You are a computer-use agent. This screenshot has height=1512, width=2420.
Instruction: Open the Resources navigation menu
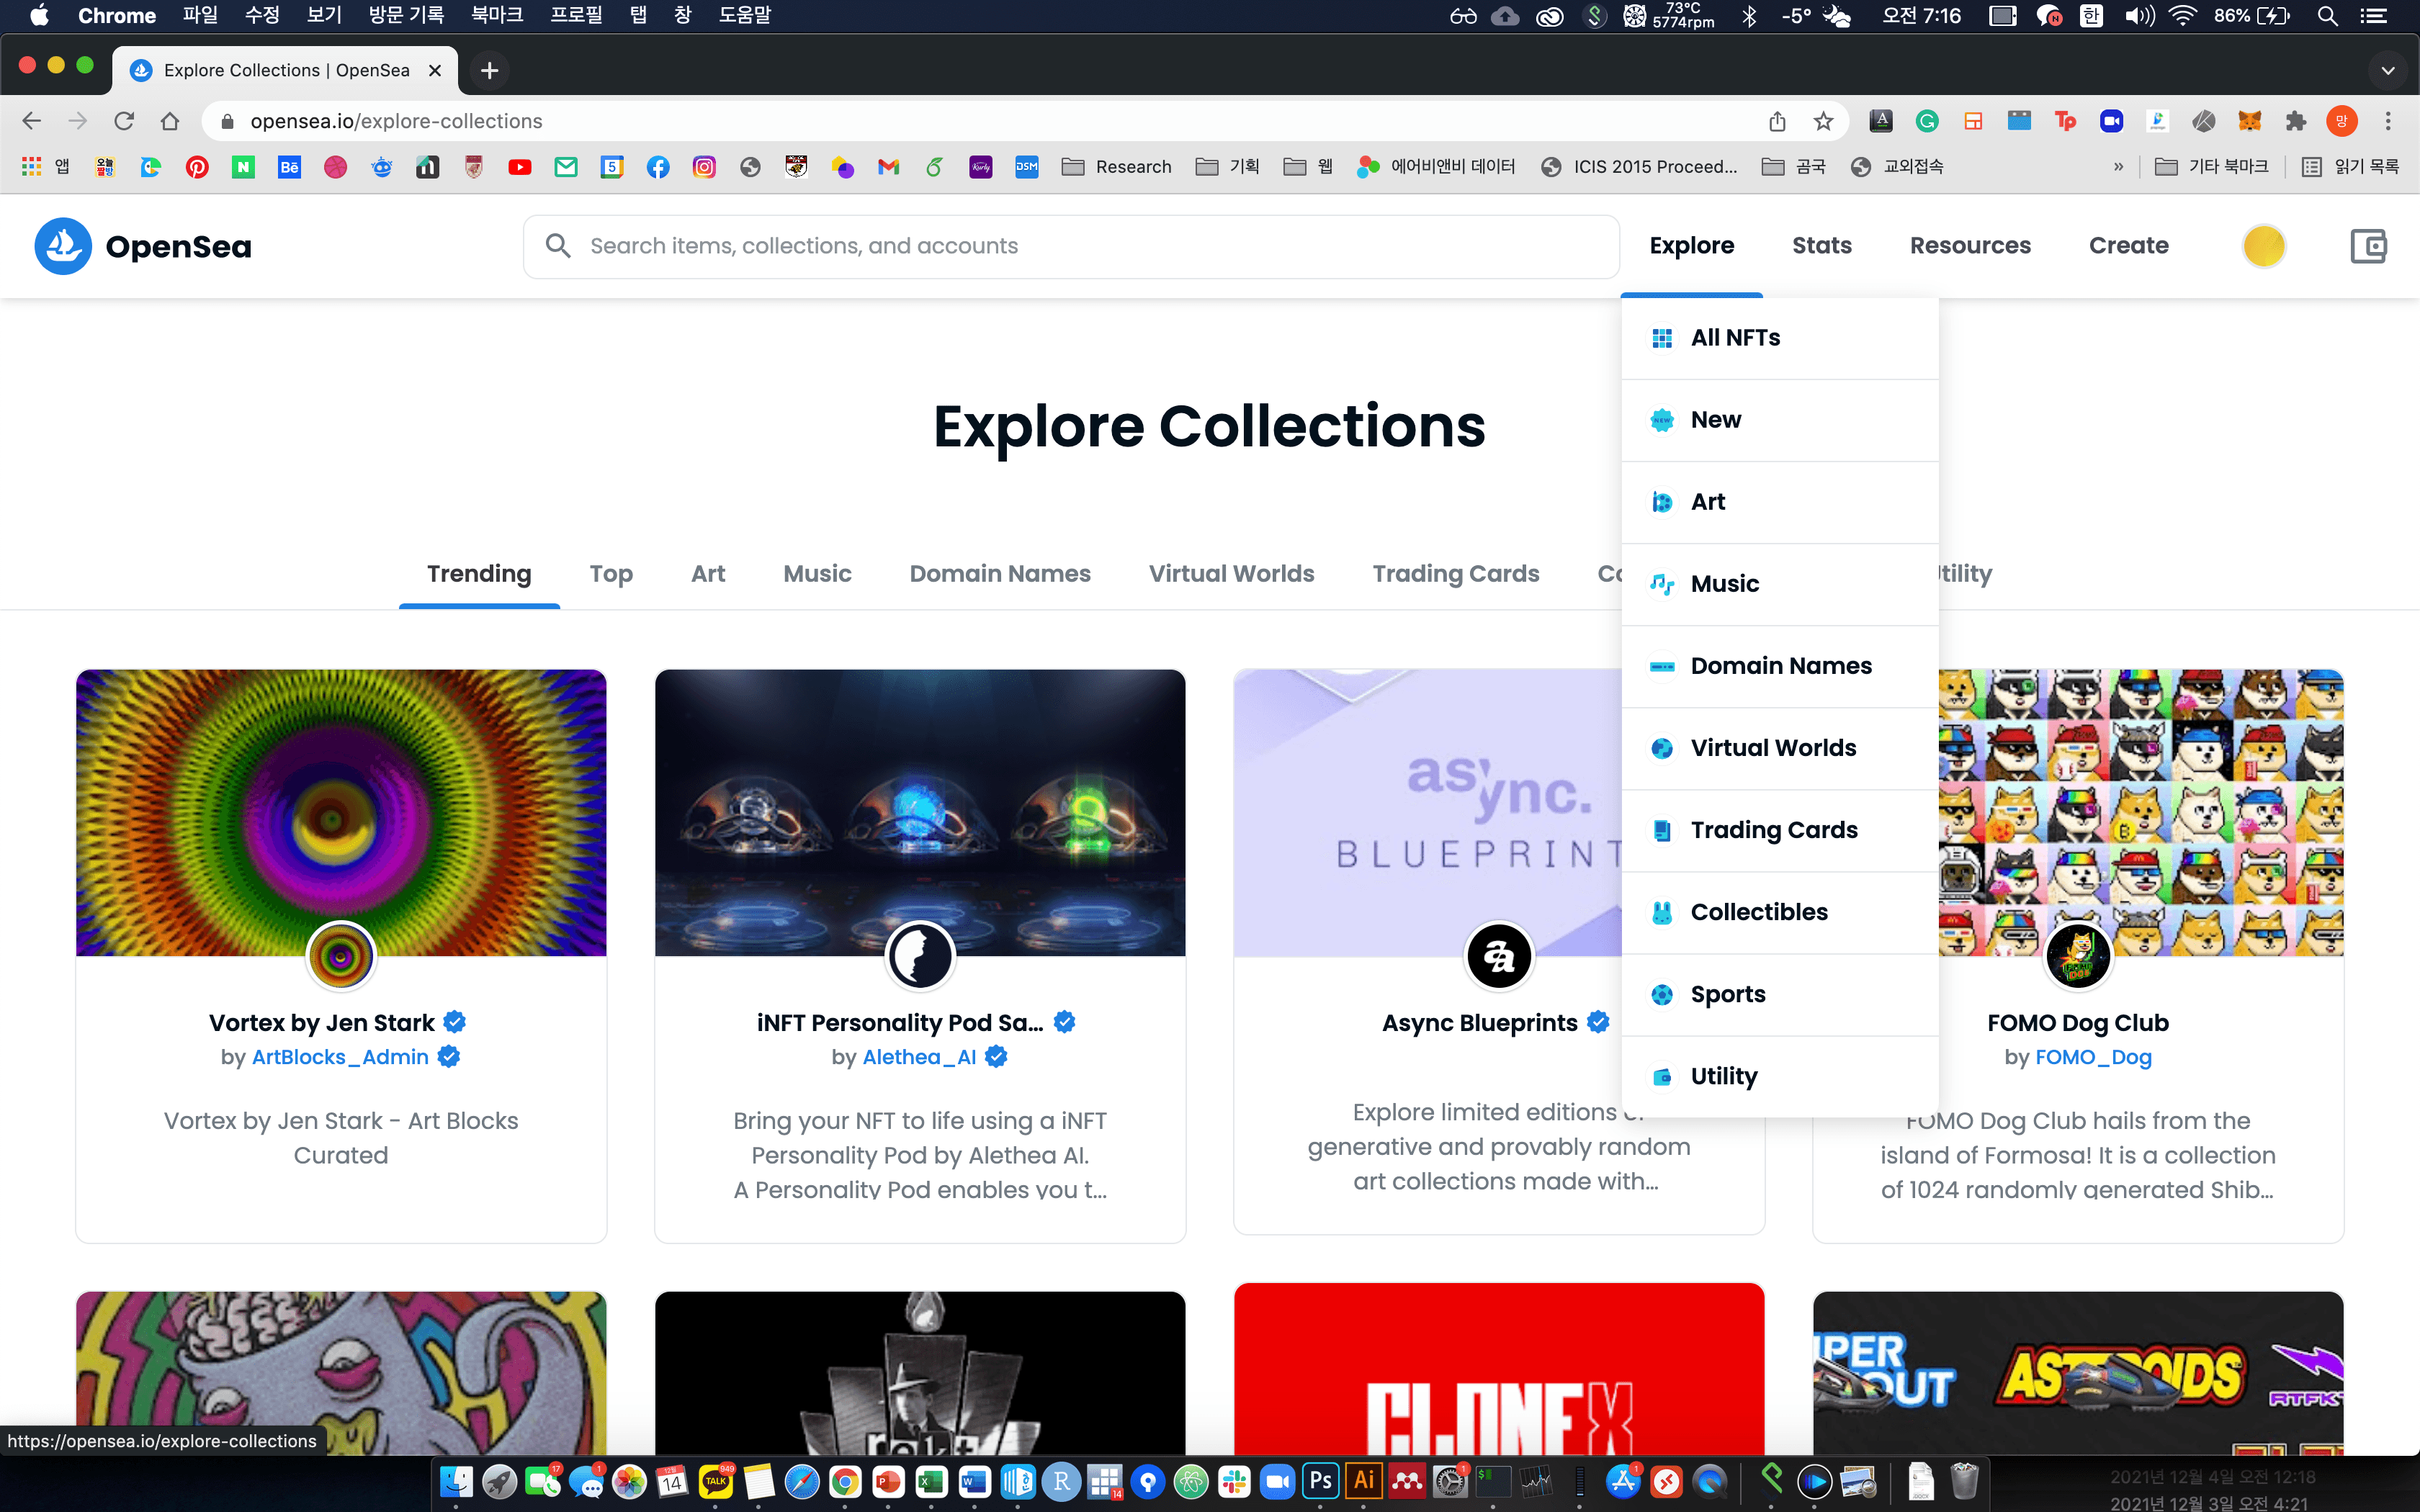pyautogui.click(x=1970, y=246)
